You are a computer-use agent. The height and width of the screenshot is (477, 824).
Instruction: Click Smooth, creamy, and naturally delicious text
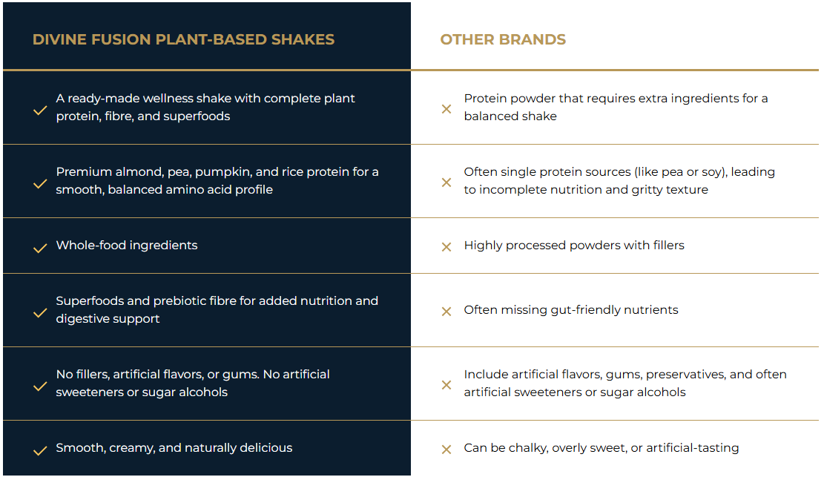174,448
